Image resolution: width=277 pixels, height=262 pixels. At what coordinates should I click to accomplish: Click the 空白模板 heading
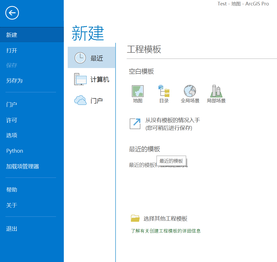coord(141,71)
